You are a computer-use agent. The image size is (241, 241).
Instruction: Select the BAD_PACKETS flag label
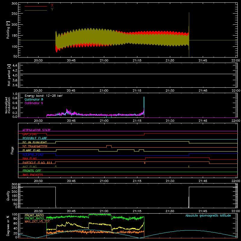[x=33, y=175]
